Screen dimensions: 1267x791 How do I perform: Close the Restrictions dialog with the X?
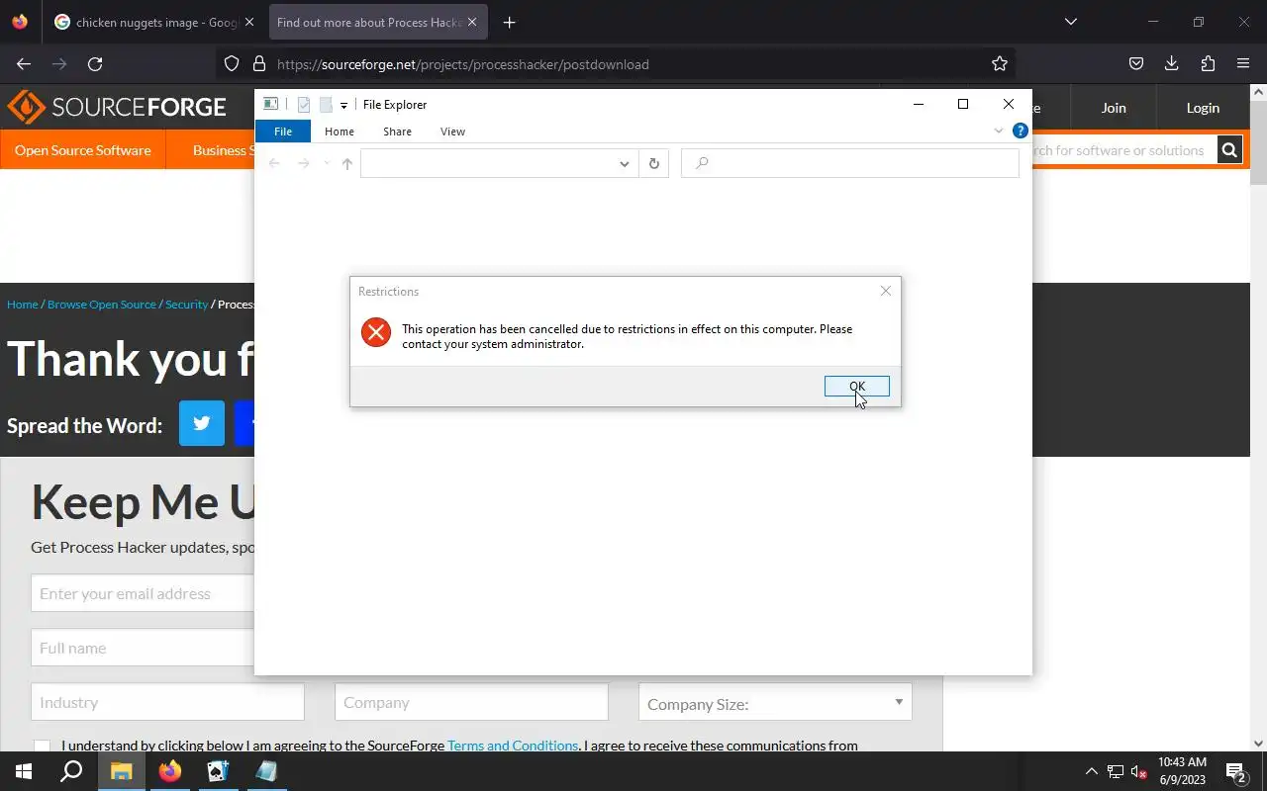coord(886,291)
